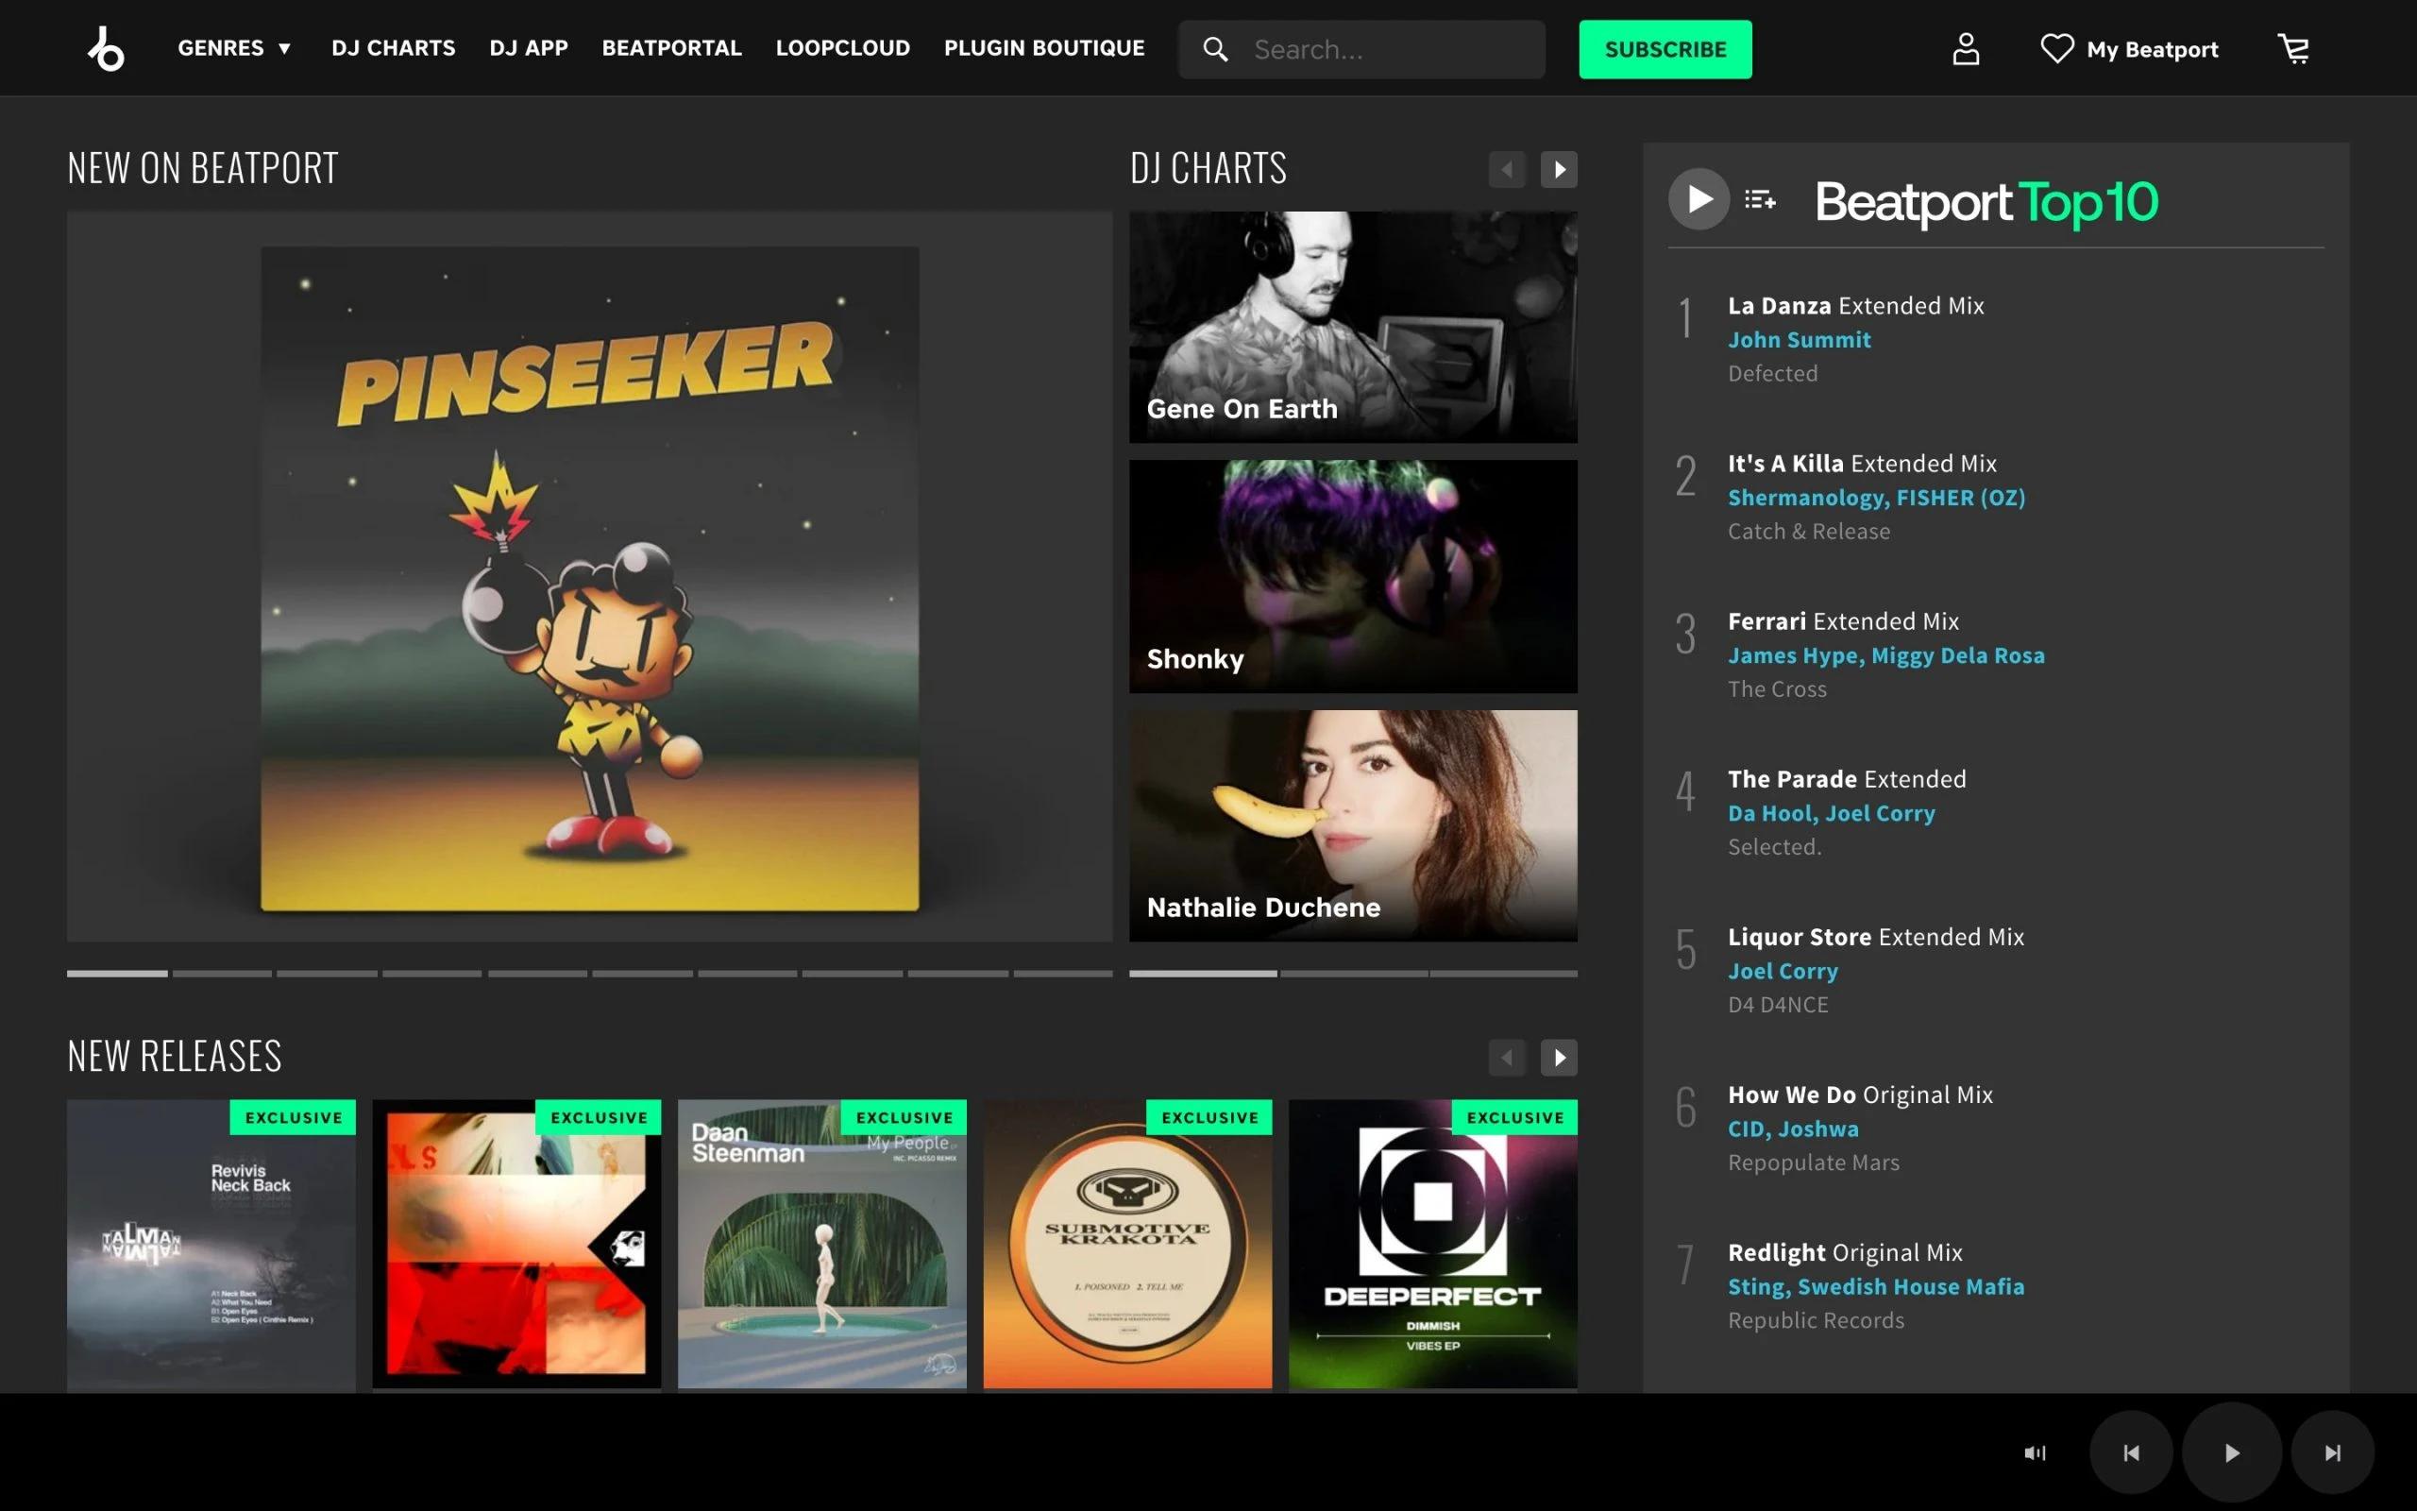The width and height of the screenshot is (2417, 1511).
Task: Select the second New on Beatport slide indicator
Action: [222, 973]
